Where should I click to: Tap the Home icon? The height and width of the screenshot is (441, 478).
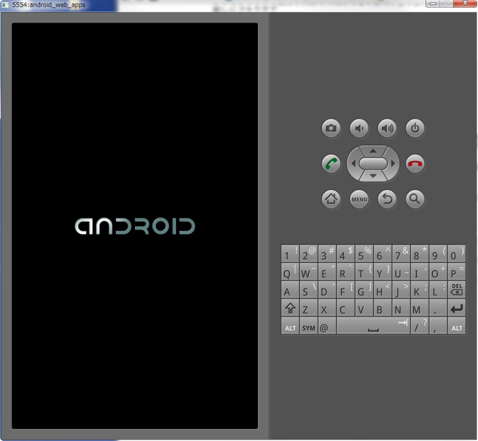point(331,200)
